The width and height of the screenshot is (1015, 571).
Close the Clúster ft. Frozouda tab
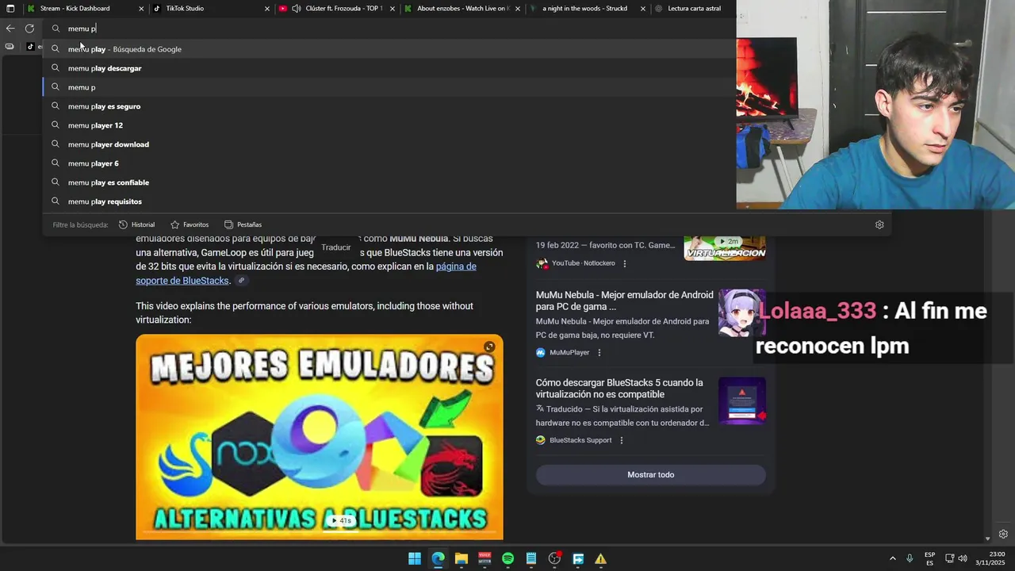pyautogui.click(x=393, y=9)
